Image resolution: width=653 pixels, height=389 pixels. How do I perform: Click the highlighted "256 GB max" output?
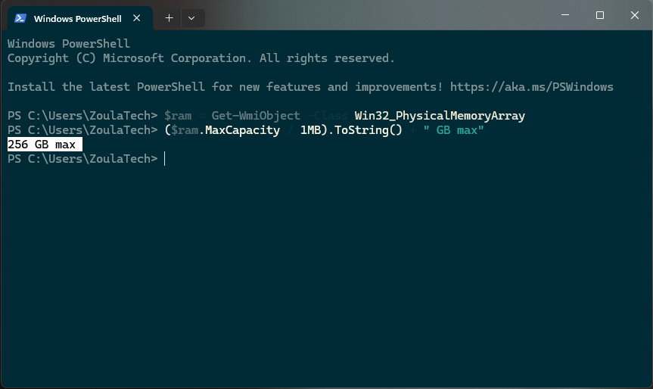pyautogui.click(x=44, y=145)
